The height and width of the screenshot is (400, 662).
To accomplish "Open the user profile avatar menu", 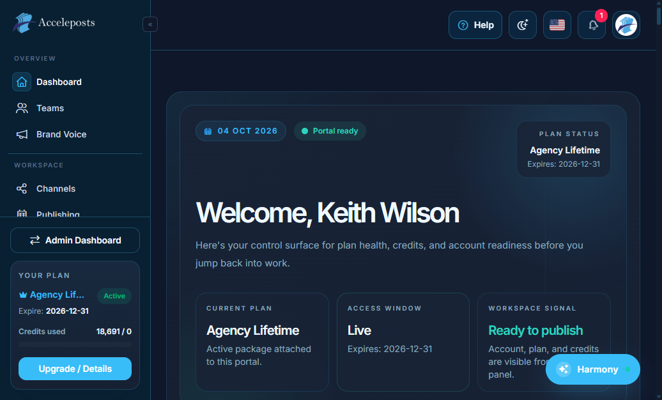I will 626,25.
